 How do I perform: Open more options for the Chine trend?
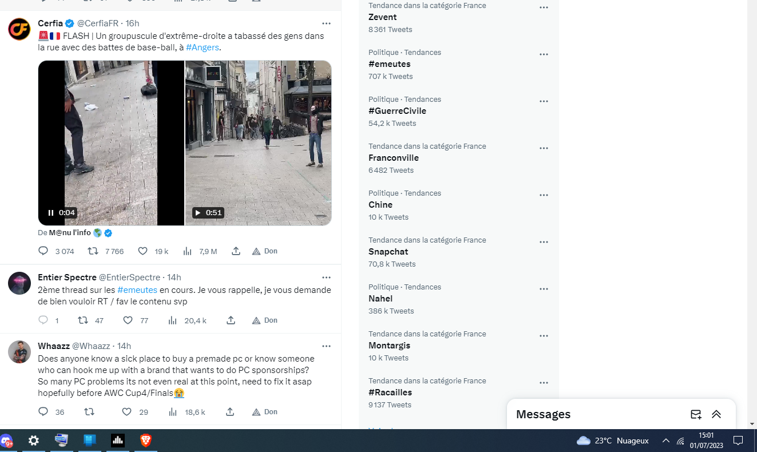[544, 195]
